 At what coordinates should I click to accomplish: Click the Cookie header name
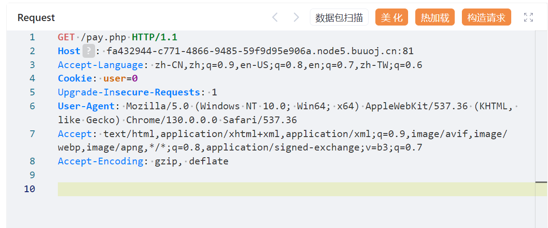click(x=74, y=78)
